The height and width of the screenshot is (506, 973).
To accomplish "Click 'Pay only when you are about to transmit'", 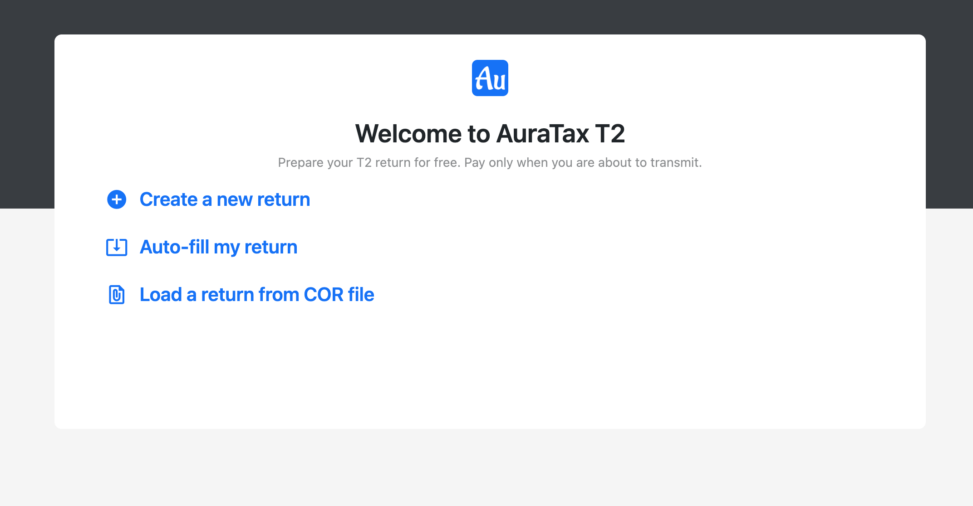I will pyautogui.click(x=583, y=163).
